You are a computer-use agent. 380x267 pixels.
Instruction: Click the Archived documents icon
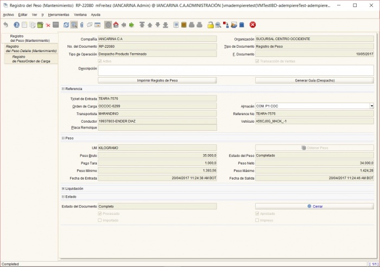[184, 25]
